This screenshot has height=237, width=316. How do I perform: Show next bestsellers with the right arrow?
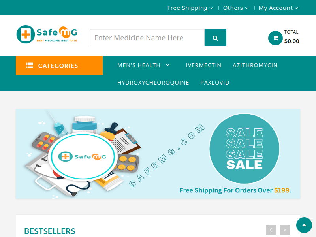pos(284,230)
